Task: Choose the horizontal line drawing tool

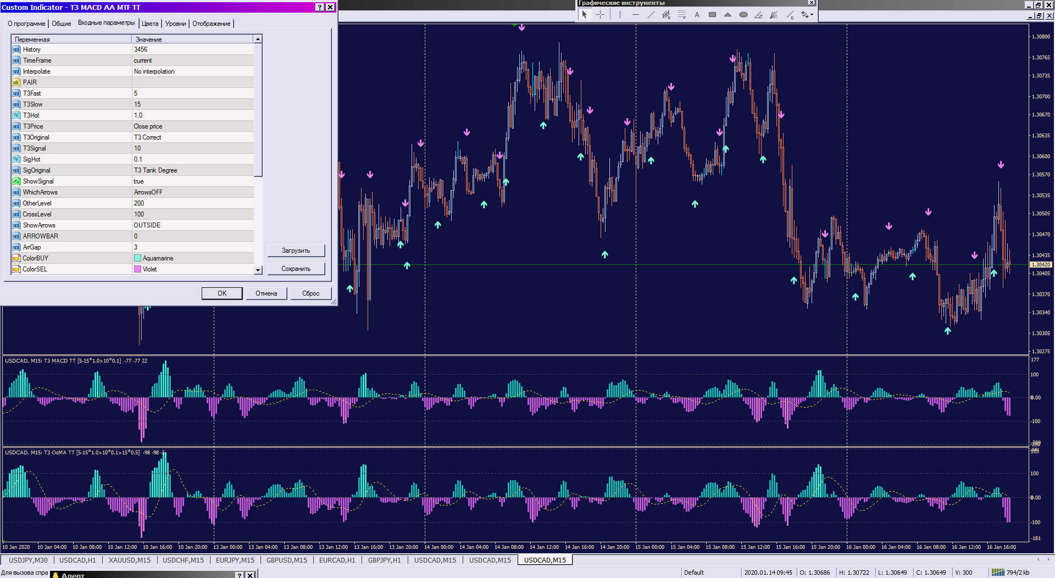Action: click(x=636, y=15)
